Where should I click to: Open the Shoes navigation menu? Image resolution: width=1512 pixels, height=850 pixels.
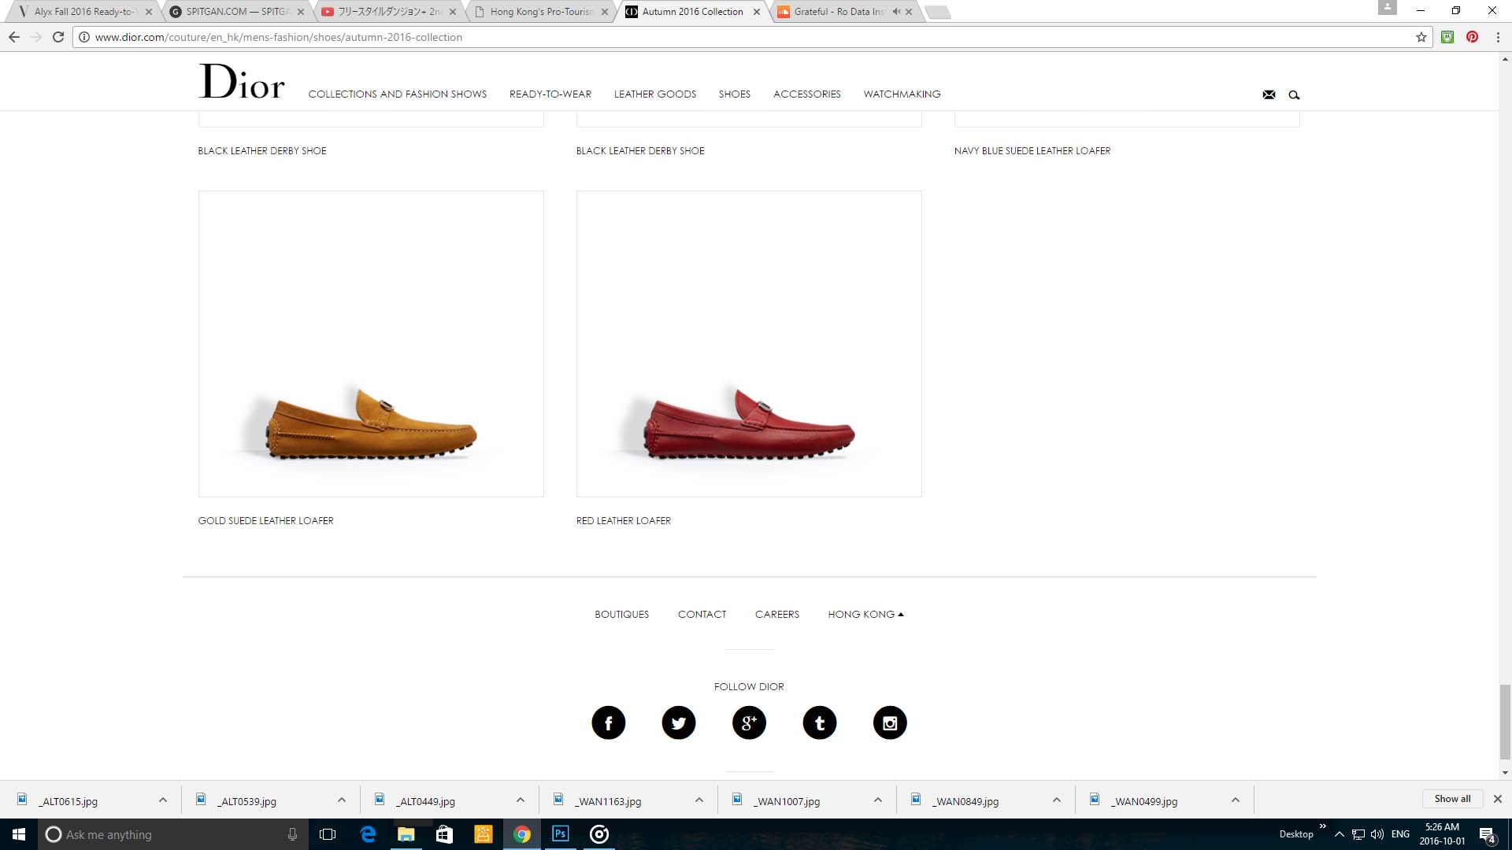point(734,94)
